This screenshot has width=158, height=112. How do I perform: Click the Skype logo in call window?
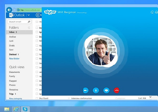pos(50,12)
